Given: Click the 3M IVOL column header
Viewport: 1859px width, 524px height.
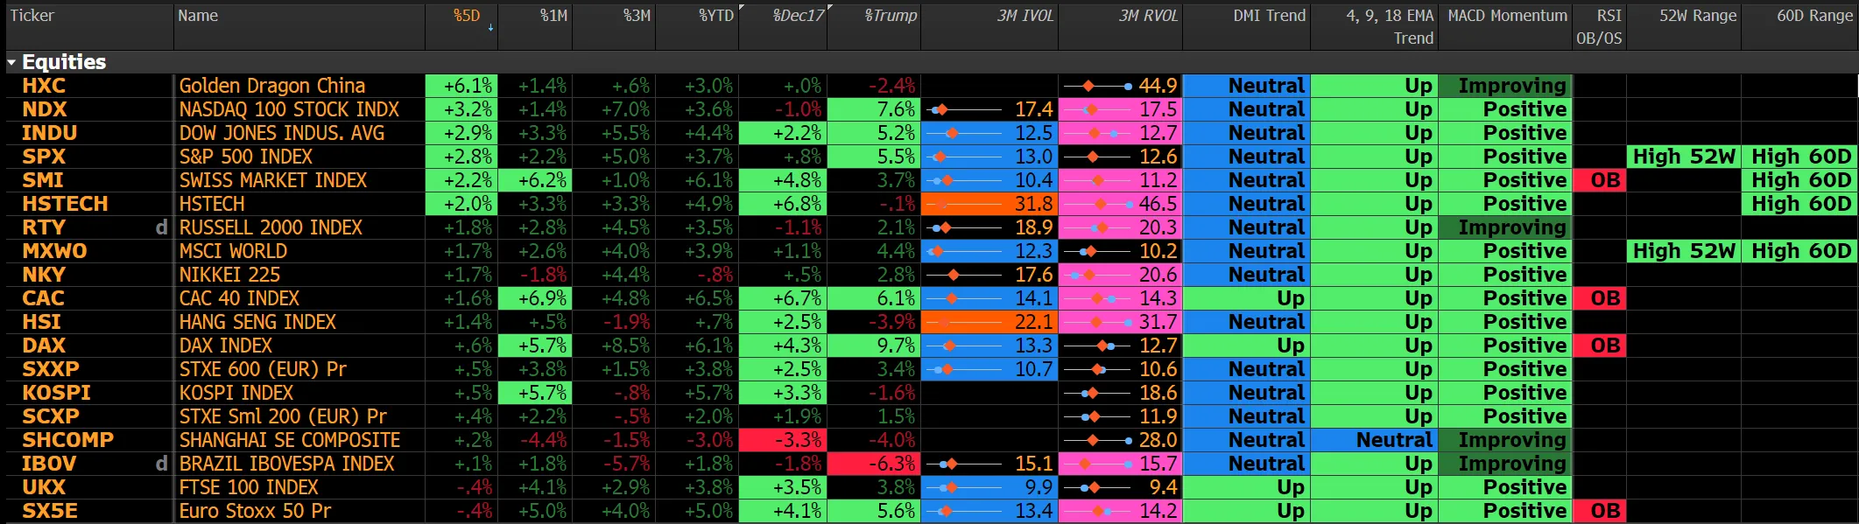Looking at the screenshot, I should pos(1025,16).
